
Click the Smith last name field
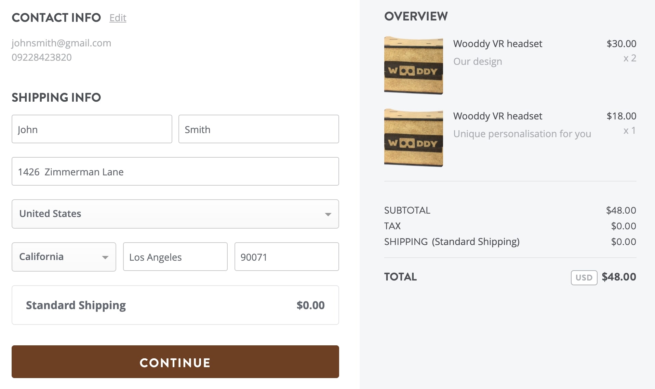point(258,129)
